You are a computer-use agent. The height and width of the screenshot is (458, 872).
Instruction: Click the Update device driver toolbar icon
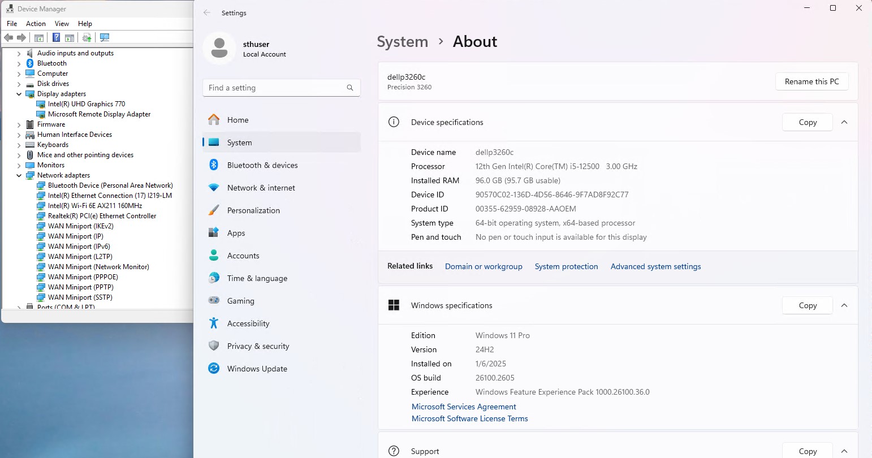87,38
